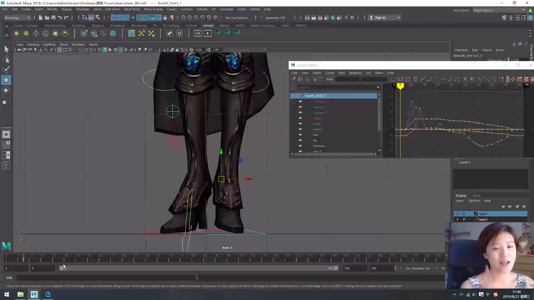The width and height of the screenshot is (534, 300).
Task: Switch to the Animation shelf tab
Action: (117, 25)
